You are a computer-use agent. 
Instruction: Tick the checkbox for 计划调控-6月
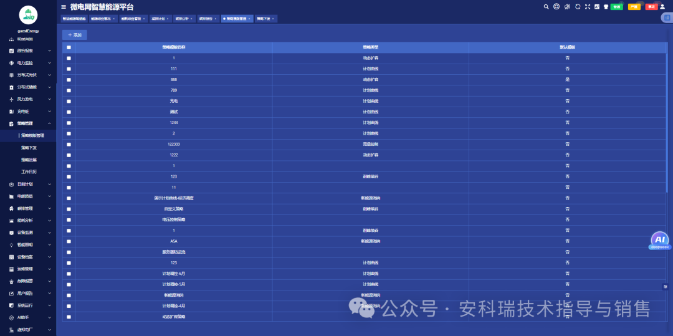69,274
